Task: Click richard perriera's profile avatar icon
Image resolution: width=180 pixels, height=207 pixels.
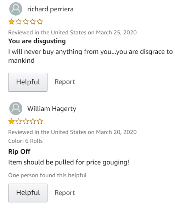Action: [16, 9]
